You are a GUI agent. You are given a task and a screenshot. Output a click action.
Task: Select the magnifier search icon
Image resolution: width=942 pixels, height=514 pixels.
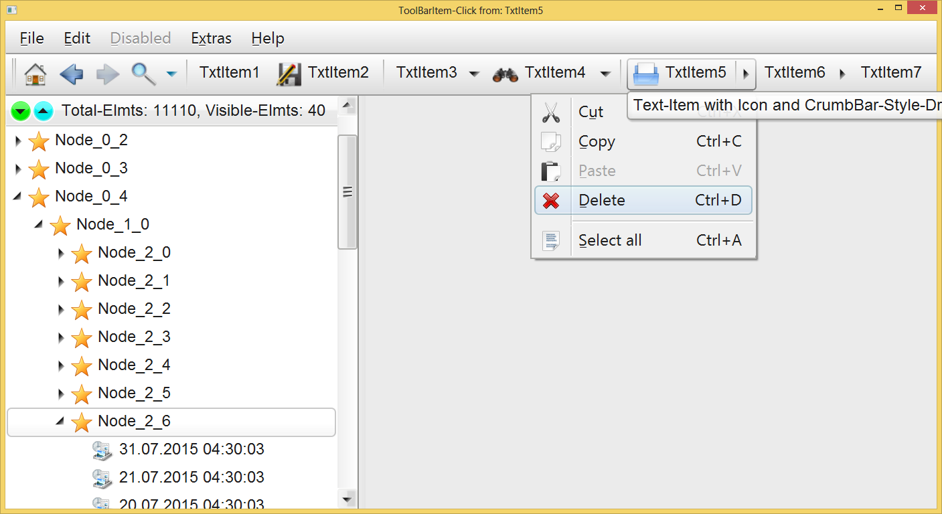click(143, 73)
